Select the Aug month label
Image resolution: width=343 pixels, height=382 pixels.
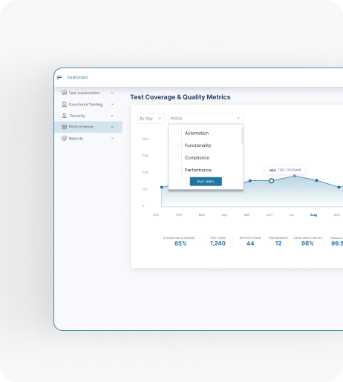[x=313, y=215]
